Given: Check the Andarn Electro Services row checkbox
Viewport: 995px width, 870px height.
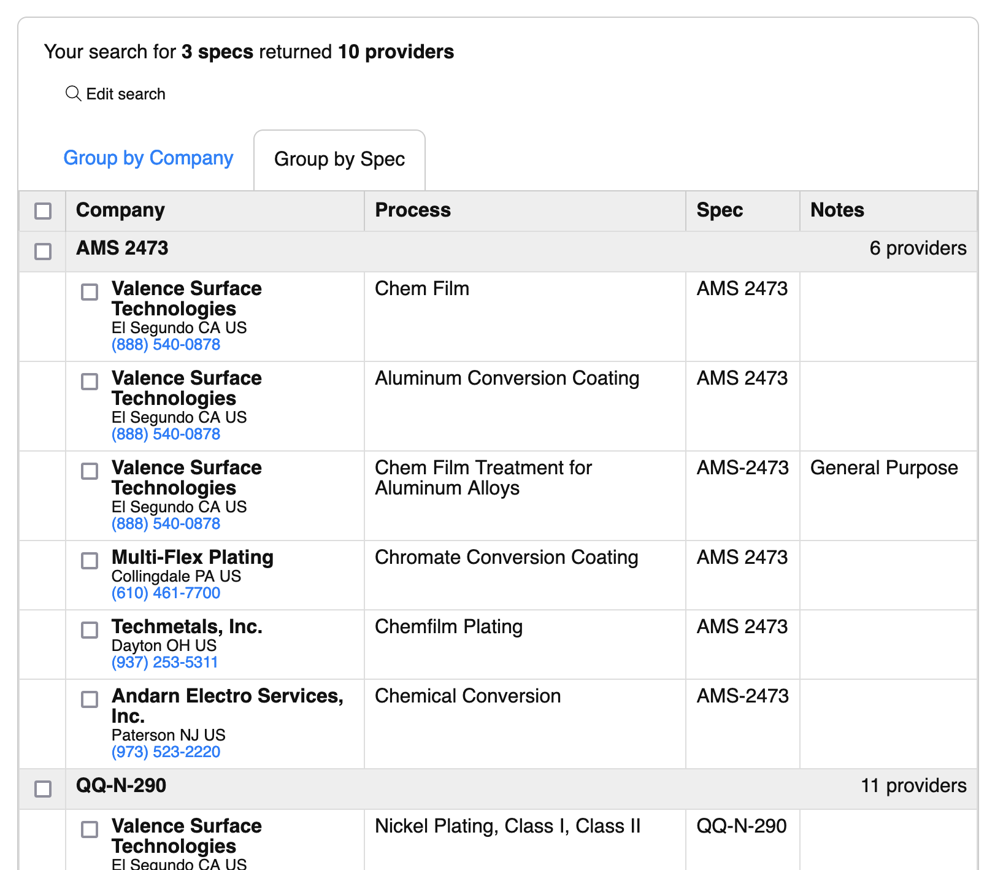Looking at the screenshot, I should (x=90, y=699).
